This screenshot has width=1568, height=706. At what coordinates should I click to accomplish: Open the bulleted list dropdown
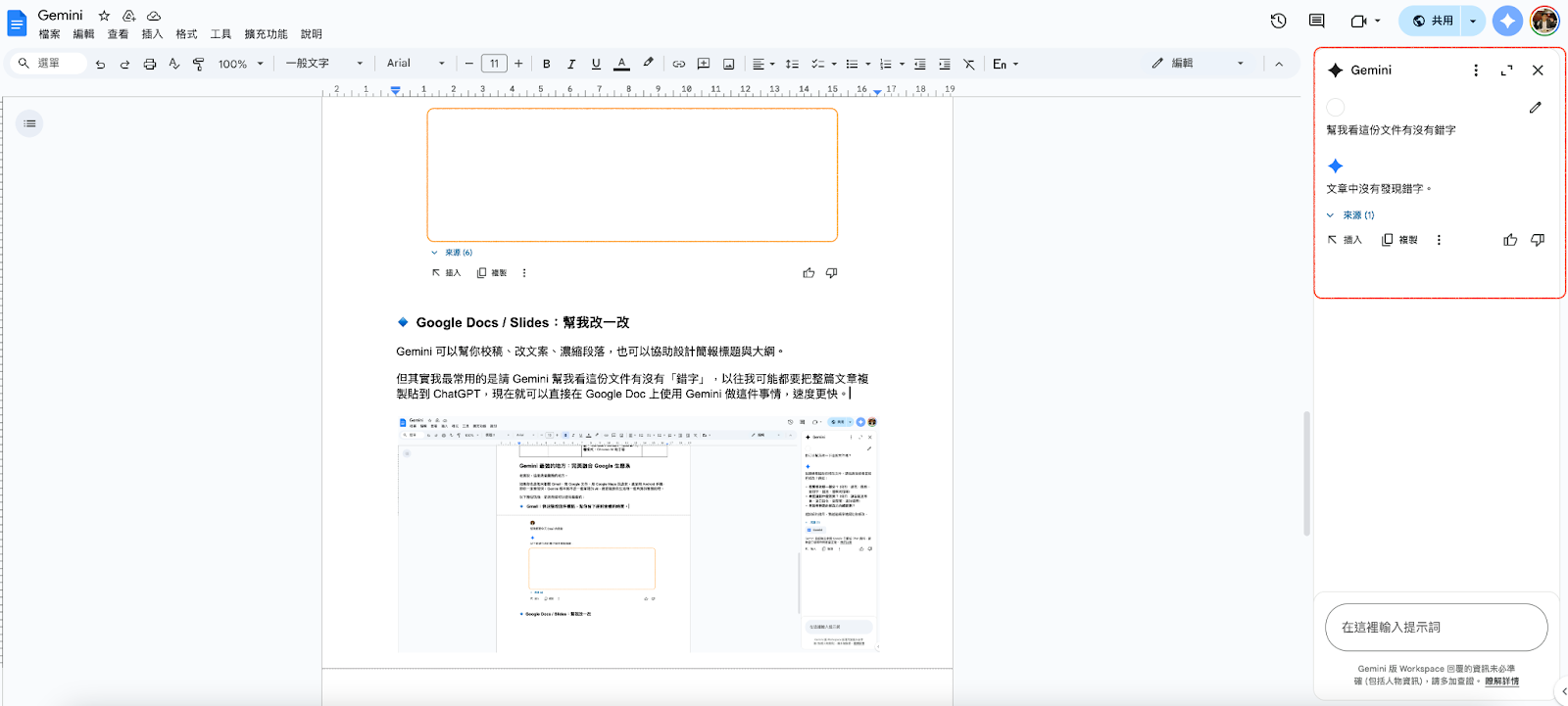[x=857, y=64]
